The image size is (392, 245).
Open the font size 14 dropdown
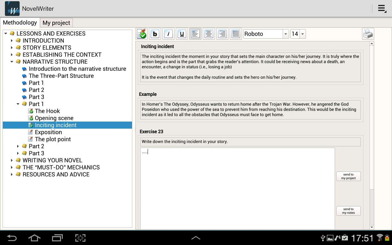(x=302, y=34)
